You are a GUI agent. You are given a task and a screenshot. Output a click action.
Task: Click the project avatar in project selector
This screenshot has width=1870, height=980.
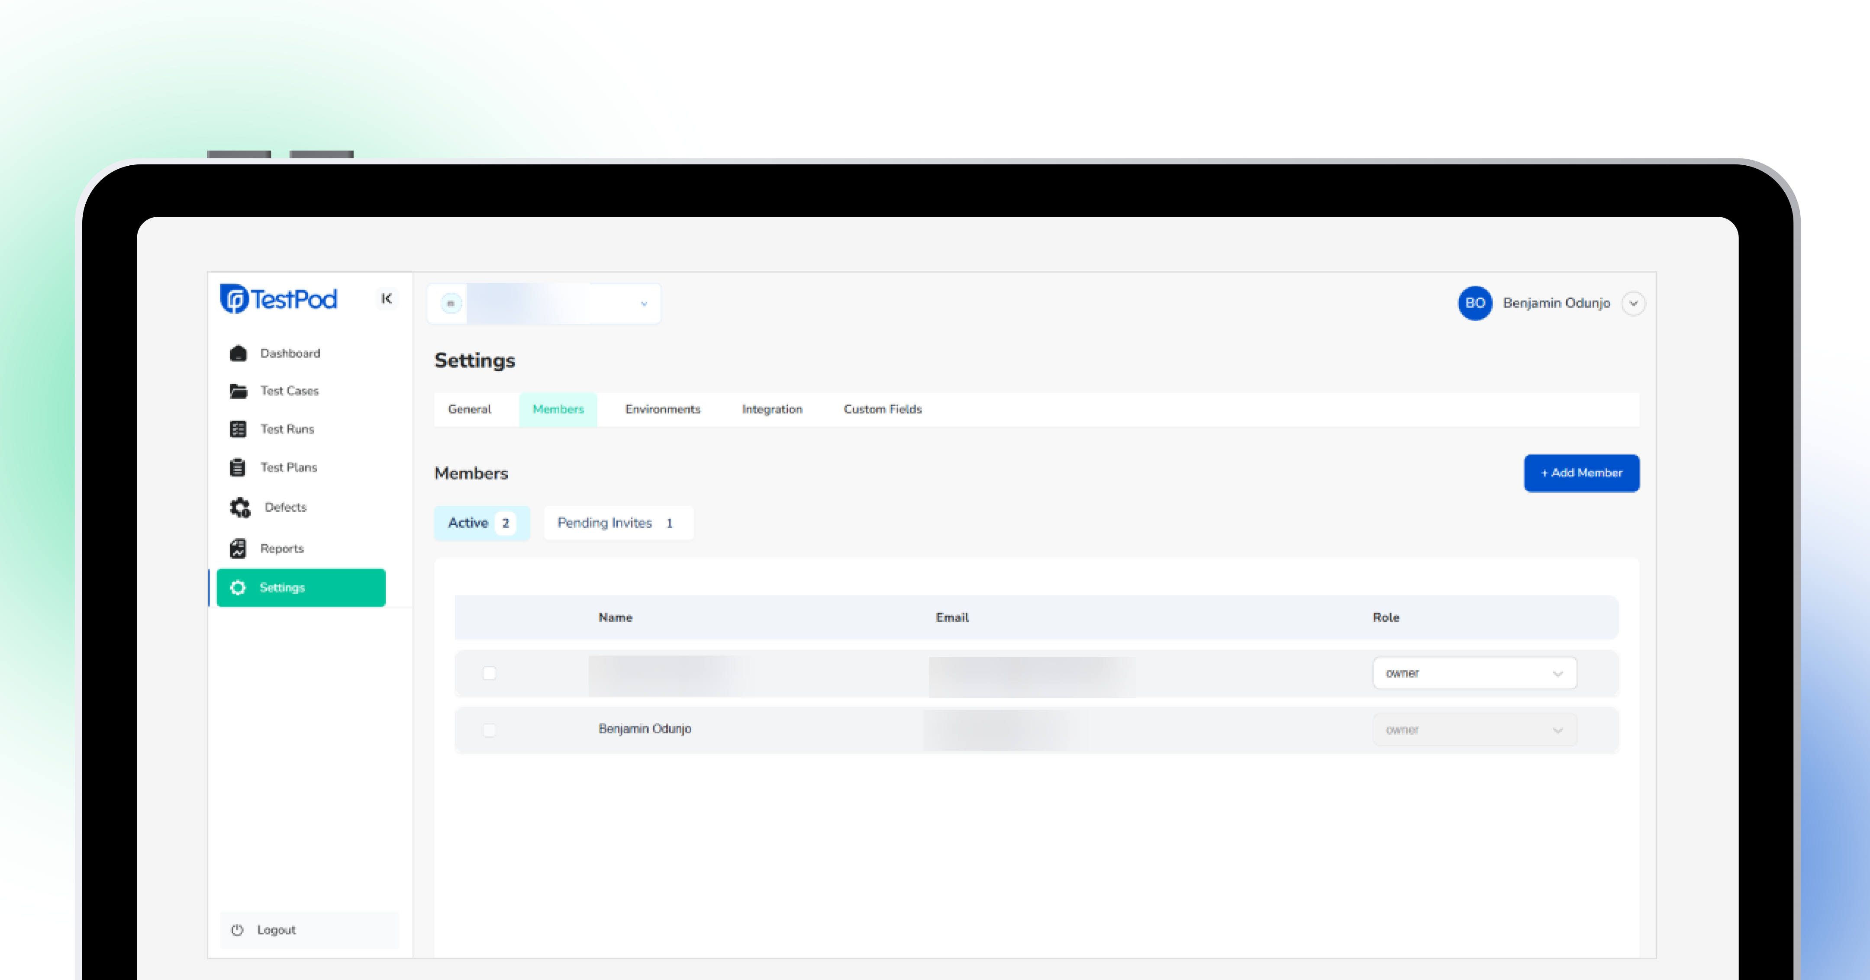[451, 303]
